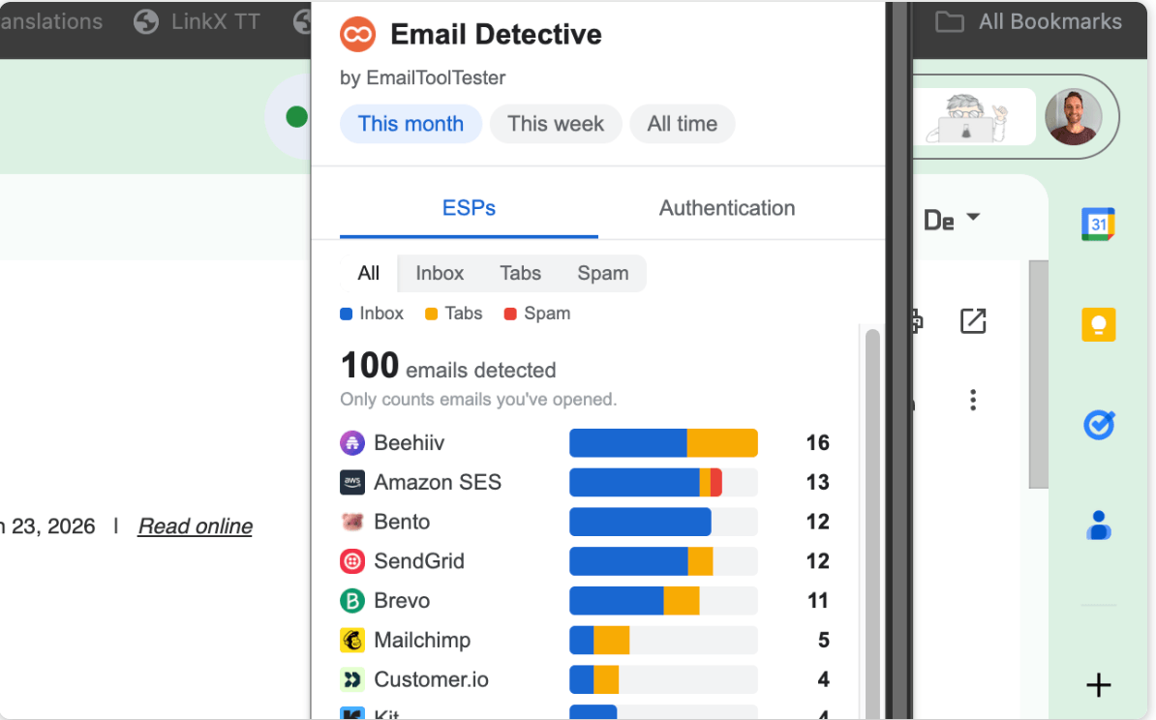Screen dimensions: 1156x720
Task: Open Google Tasks checkmark icon
Action: click(1099, 425)
